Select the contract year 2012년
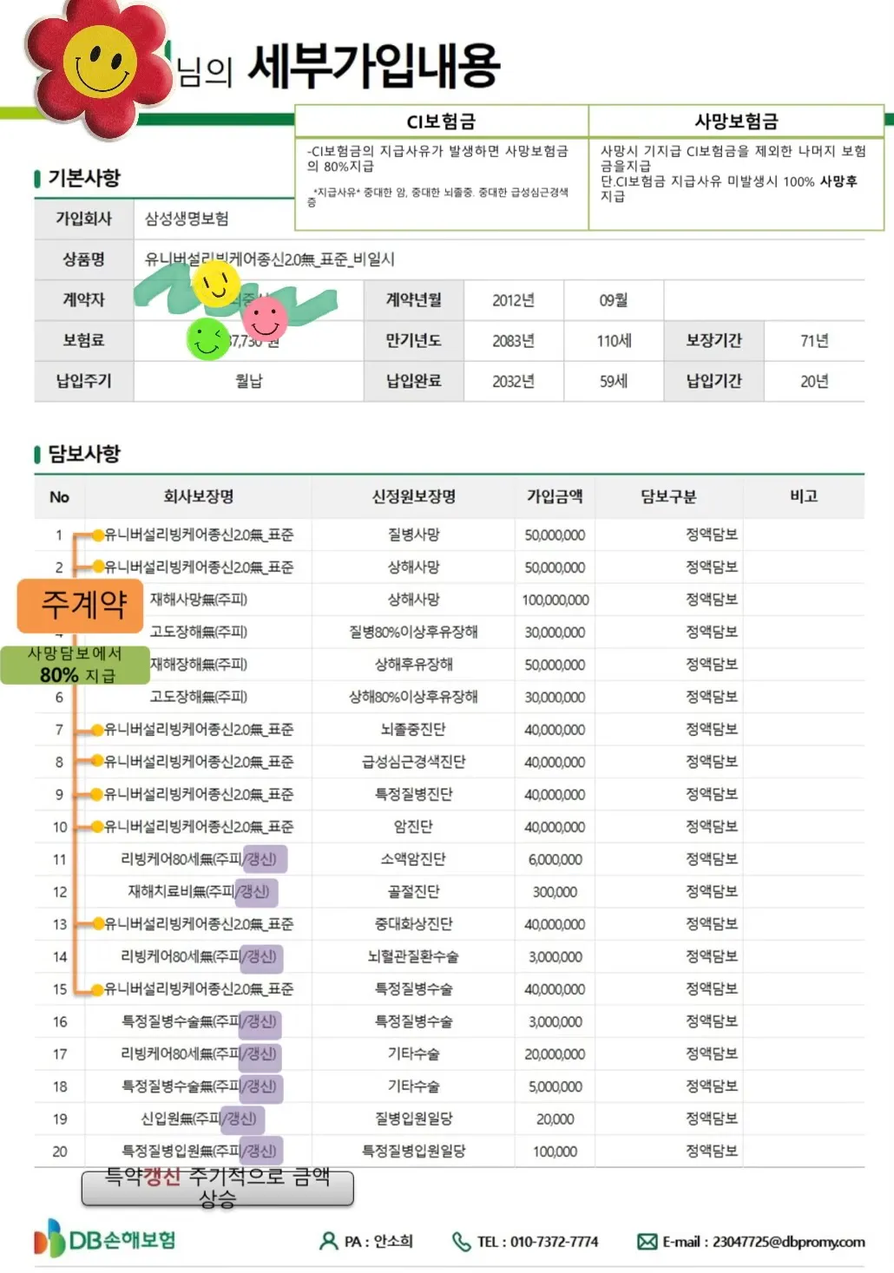This screenshot has width=894, height=1273. 513,300
